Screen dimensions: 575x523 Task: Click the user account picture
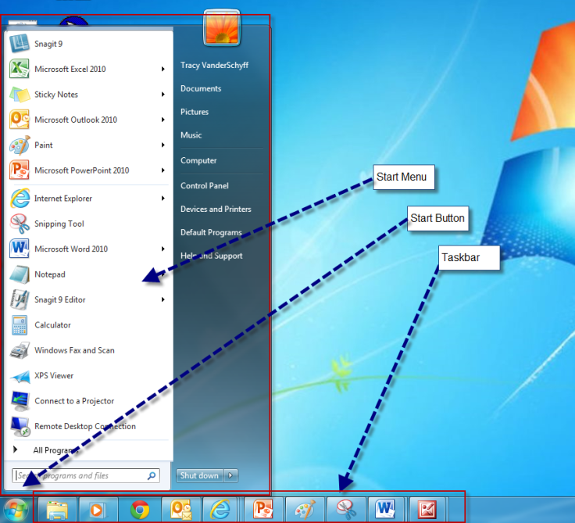tap(222, 28)
